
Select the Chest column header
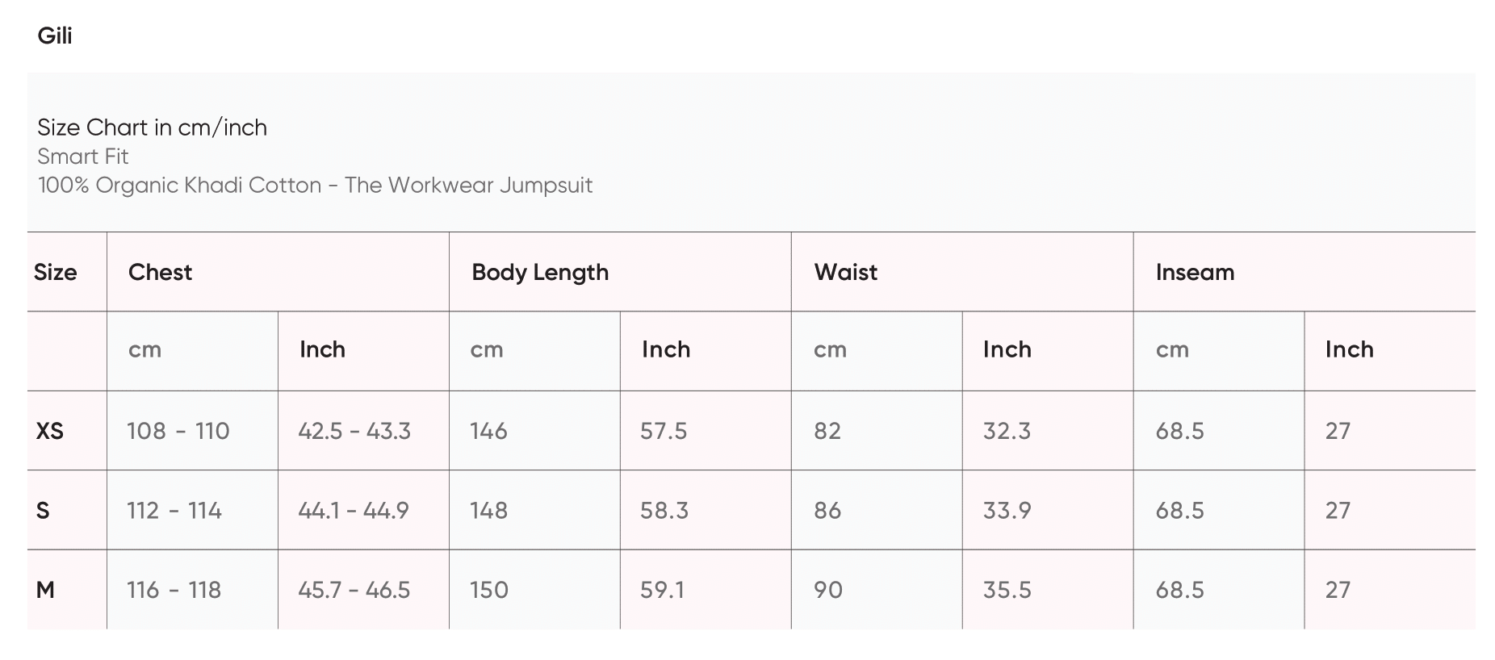coord(160,273)
